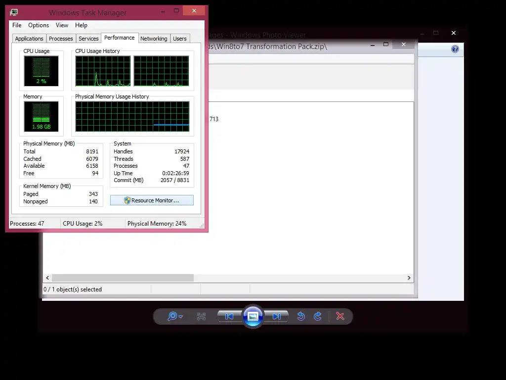This screenshot has height=380, width=506.
Task: Click Free memory value 94
Action: tap(95, 173)
